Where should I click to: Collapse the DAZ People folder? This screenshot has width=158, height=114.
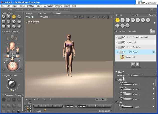pos(117,52)
